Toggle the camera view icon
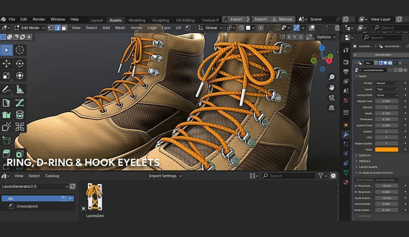The width and height of the screenshot is (409, 237). click(x=332, y=97)
